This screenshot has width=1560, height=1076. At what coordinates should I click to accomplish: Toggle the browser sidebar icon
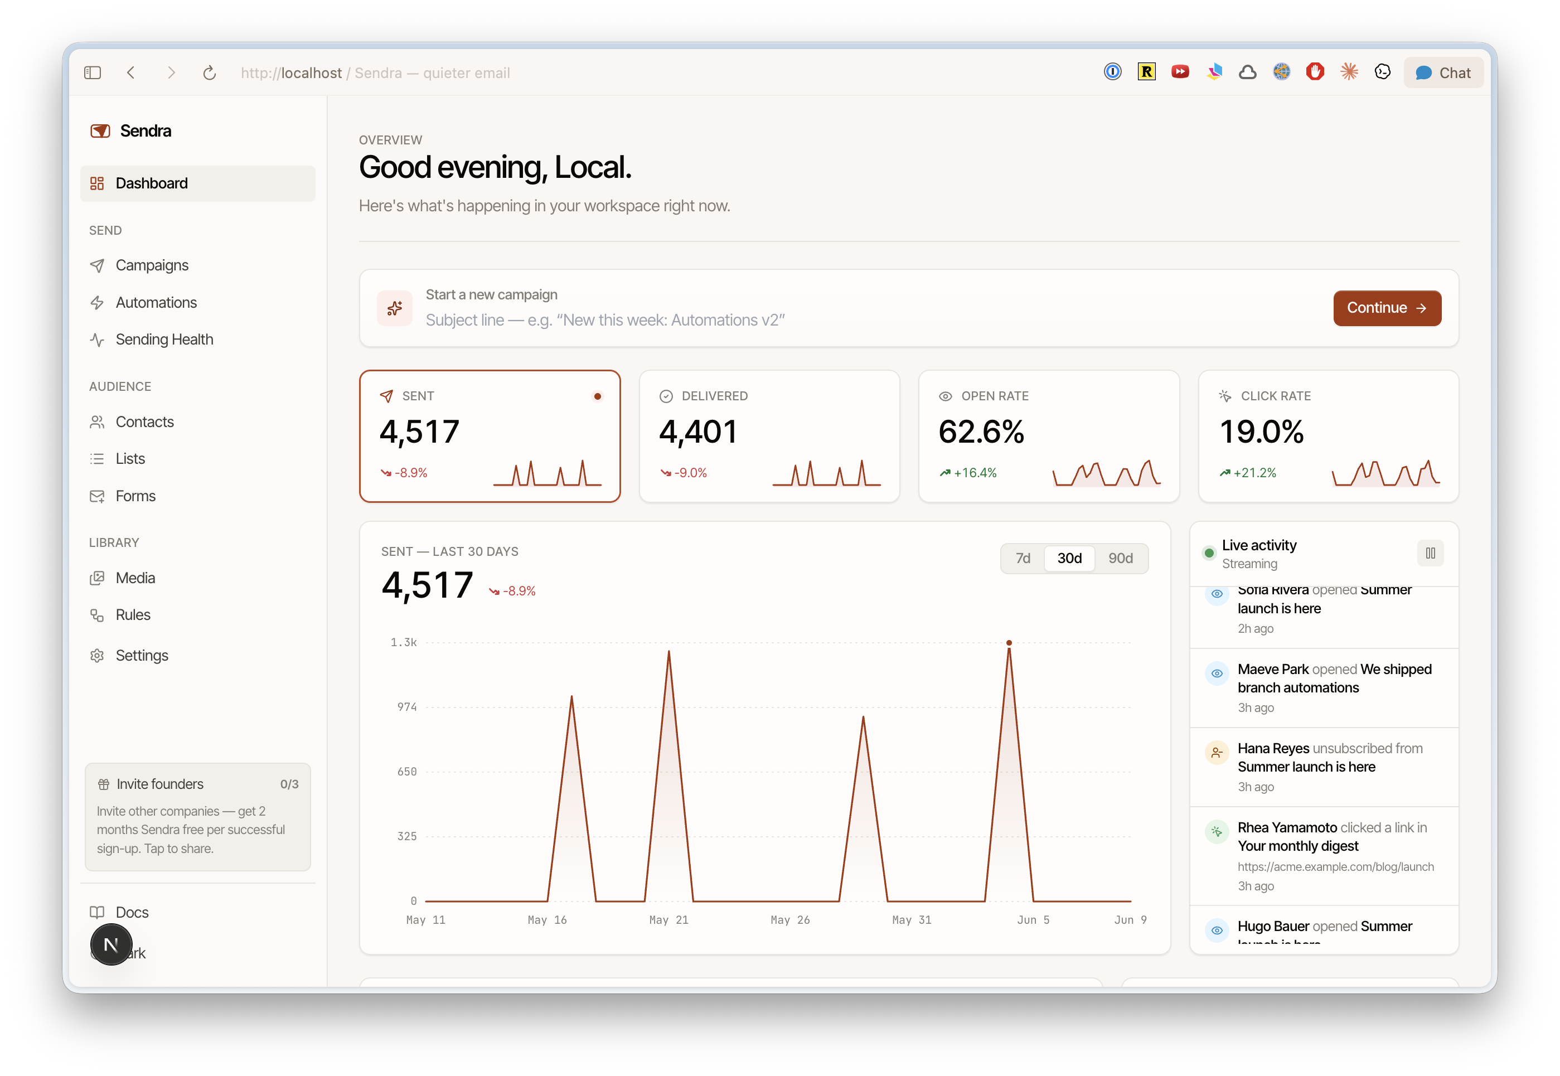pos(93,73)
